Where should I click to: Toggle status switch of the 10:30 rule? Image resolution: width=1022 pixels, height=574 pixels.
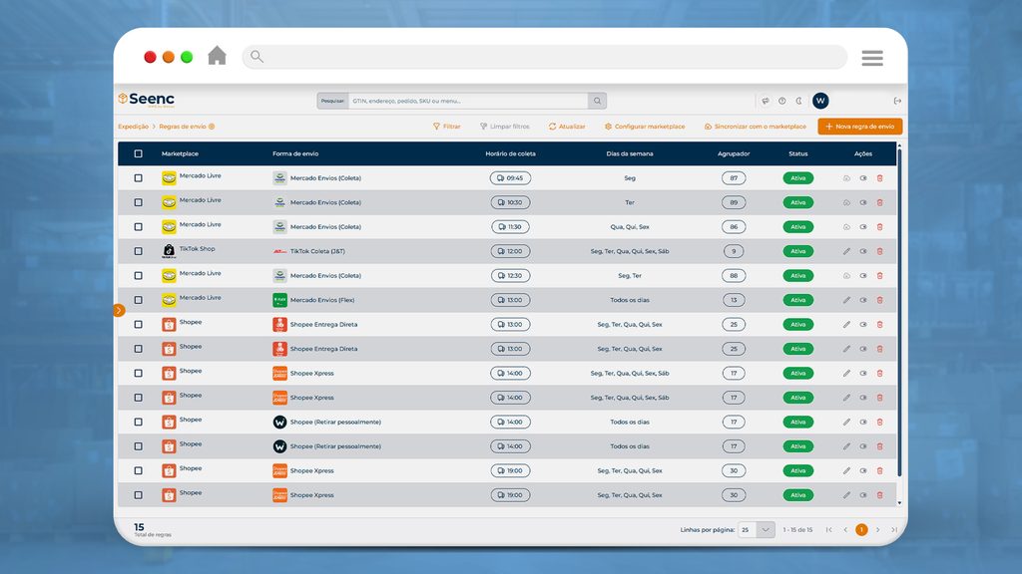coord(863,202)
